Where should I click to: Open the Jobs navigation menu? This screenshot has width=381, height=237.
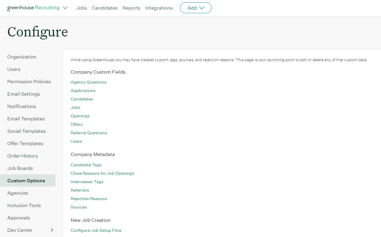[82, 8]
